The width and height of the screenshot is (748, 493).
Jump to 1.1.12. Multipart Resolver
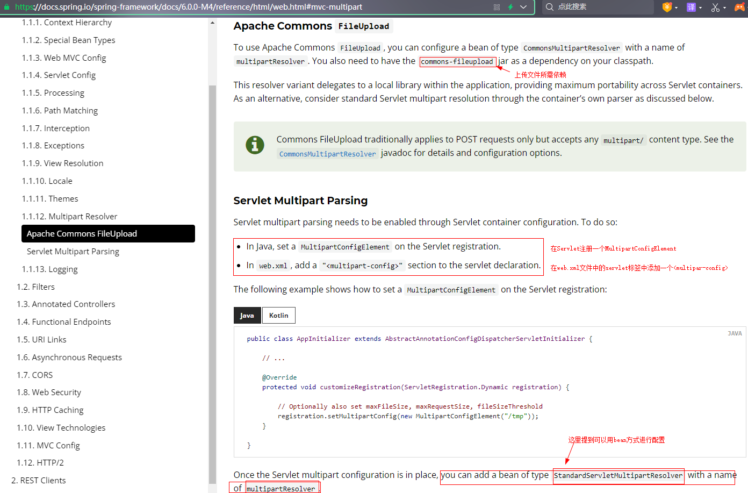(x=69, y=217)
